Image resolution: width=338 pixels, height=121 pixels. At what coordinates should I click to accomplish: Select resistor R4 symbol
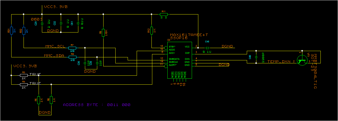click(x=24, y=84)
